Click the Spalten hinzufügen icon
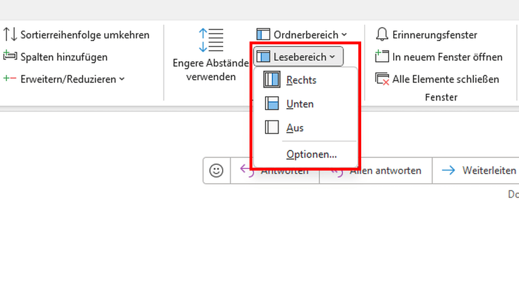The width and height of the screenshot is (519, 307). pos(10,56)
